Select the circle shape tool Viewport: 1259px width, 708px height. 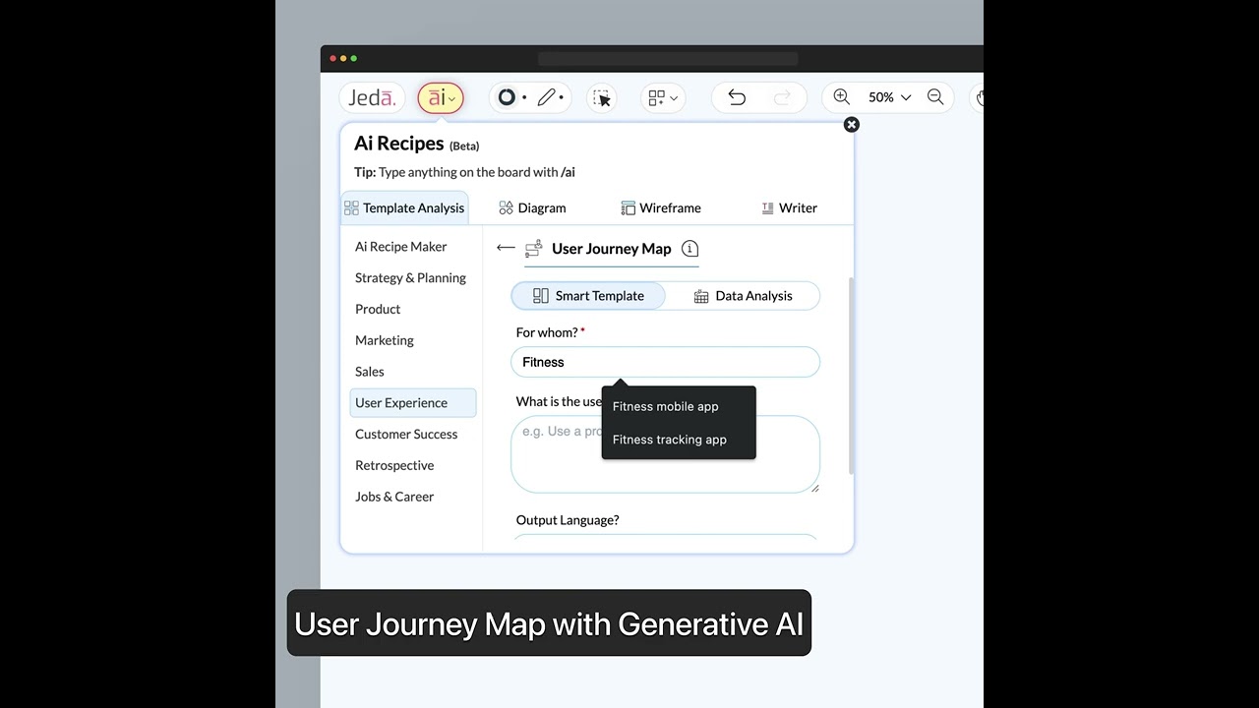507,97
